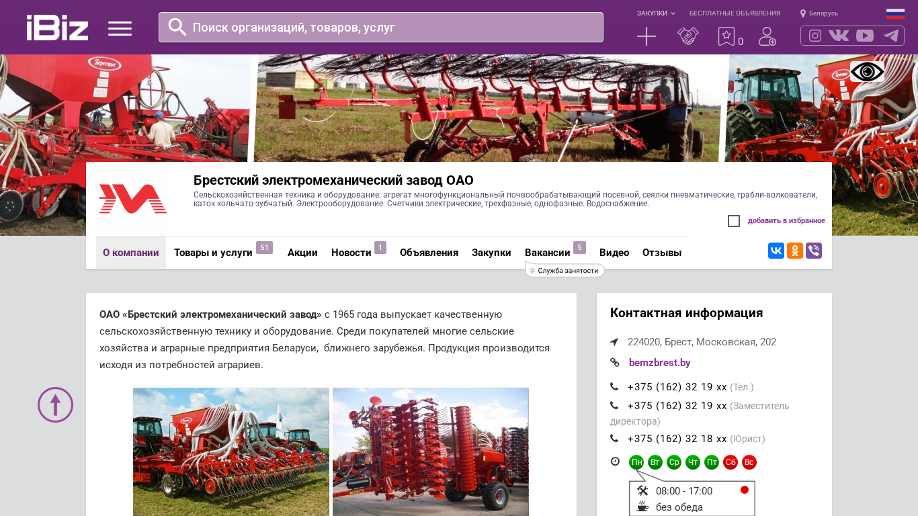Image resolution: width=918 pixels, height=516 pixels.
Task: Click the '08:00 - 17:00' working hours text
Action: click(684, 491)
